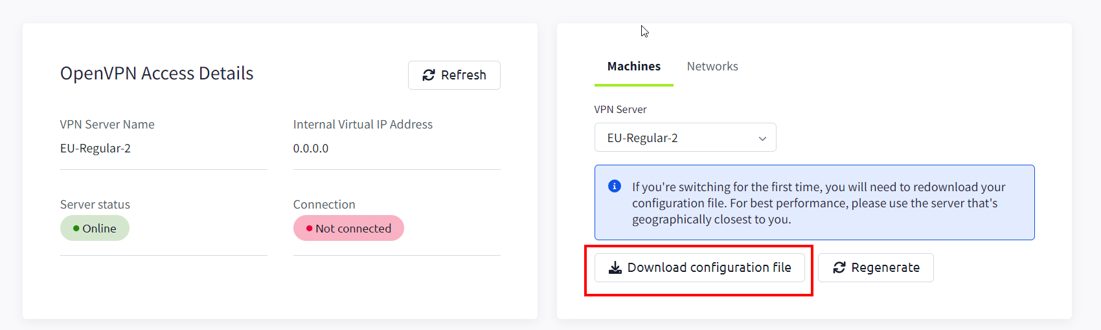Screen dimensions: 1101x330
Task: Click the Online server status badge
Action: pyautogui.click(x=95, y=228)
